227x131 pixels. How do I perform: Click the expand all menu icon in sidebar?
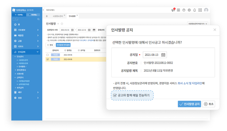coord(14,19)
